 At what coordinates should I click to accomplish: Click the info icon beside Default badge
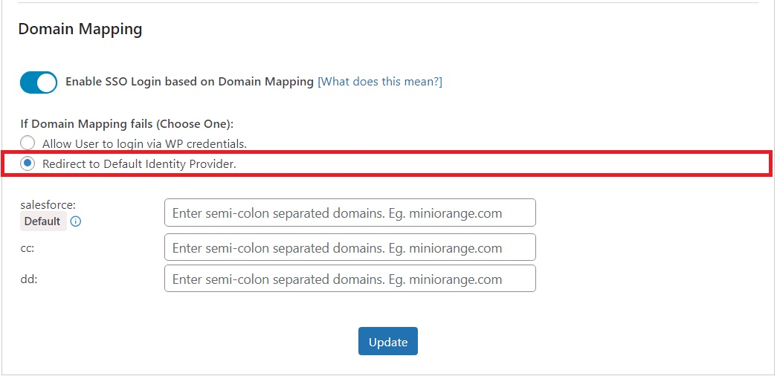(x=76, y=221)
